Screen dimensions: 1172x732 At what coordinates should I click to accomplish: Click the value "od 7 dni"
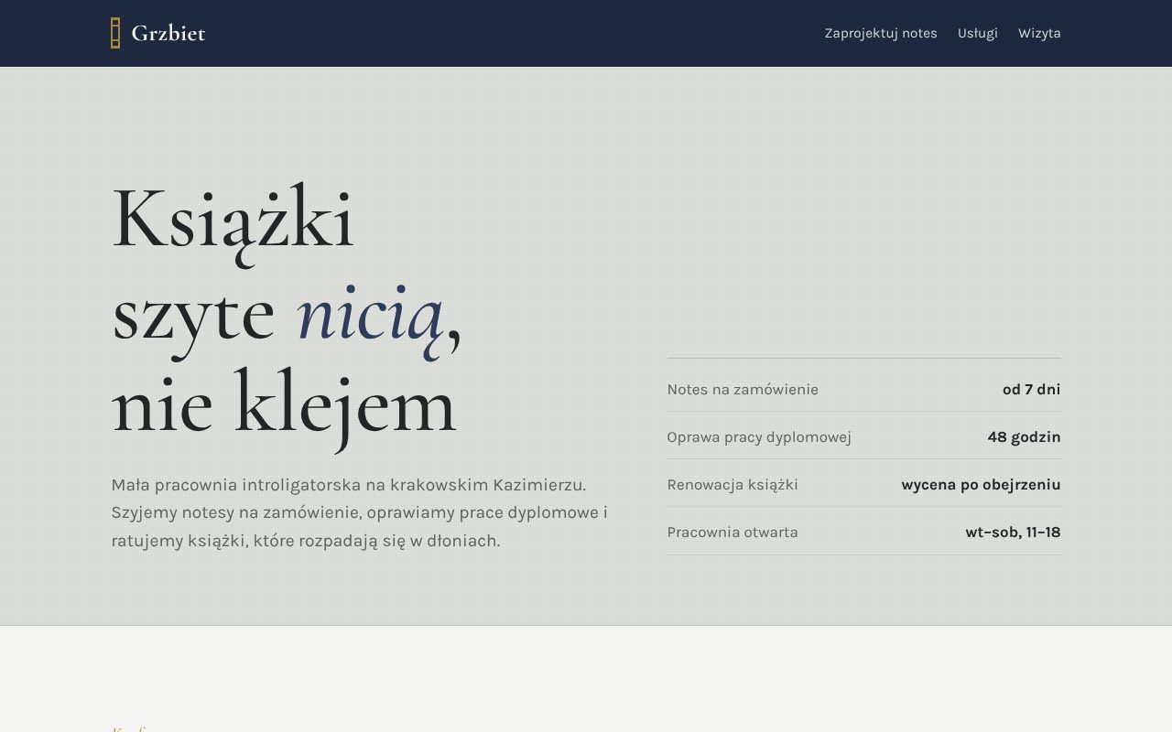1031,389
